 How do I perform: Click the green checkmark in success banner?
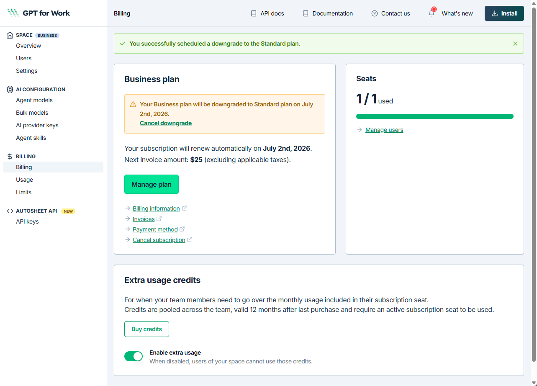click(x=123, y=44)
